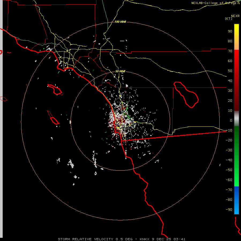
Task: Click the 0.5 DEG elevation text
Action: 124,239
